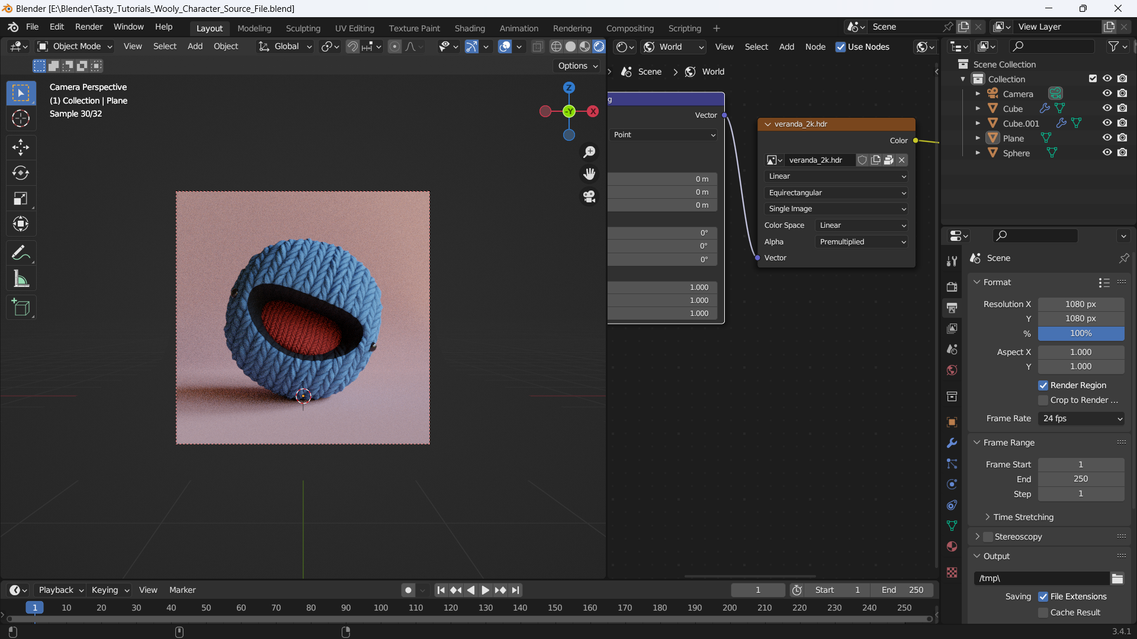Click the /tmp\ output path field
Screen dimensions: 1137x639
click(1042, 578)
